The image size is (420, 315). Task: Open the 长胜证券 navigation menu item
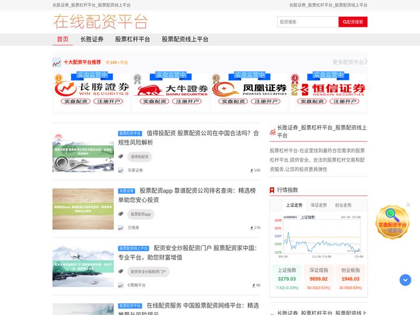click(92, 39)
